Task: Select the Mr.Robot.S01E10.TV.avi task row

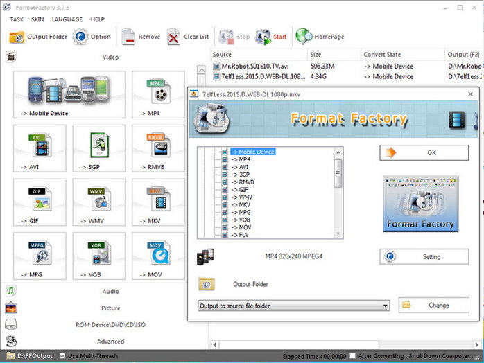Action: [347, 66]
